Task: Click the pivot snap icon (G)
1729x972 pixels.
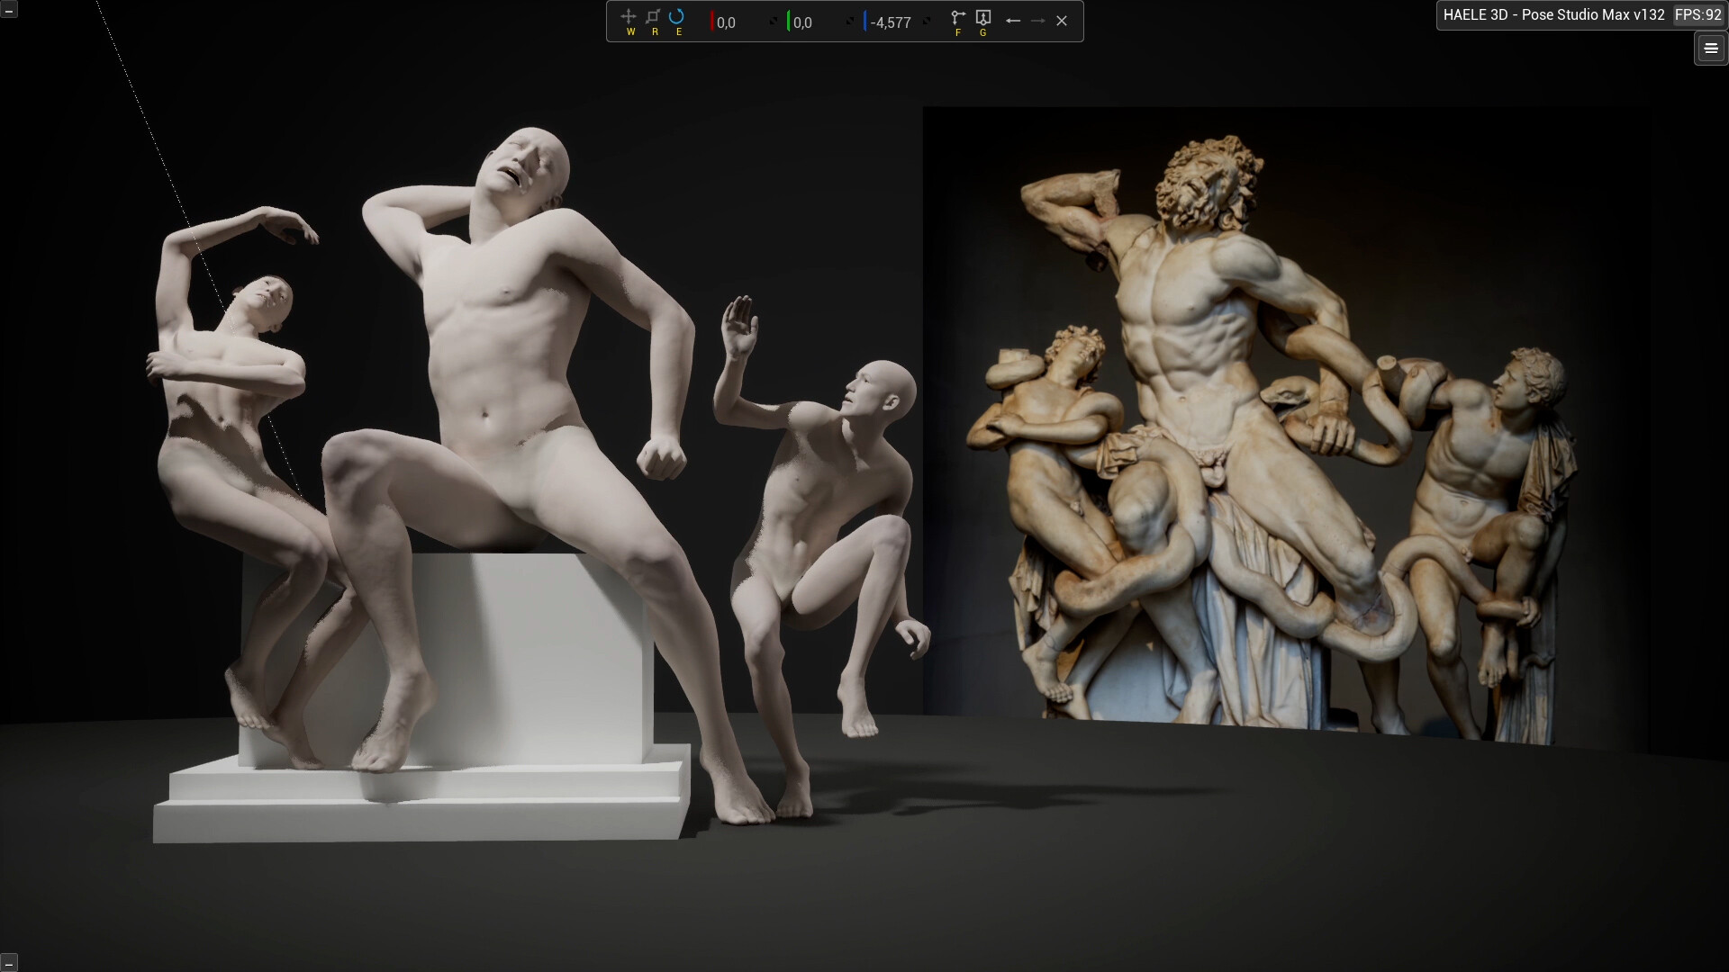Action: point(983,18)
